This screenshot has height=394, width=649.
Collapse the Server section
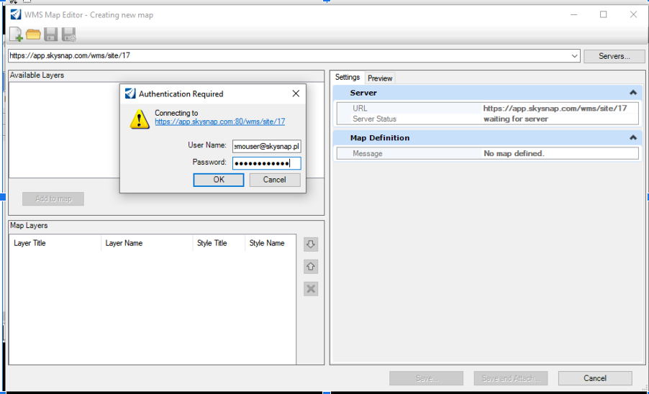tap(633, 93)
